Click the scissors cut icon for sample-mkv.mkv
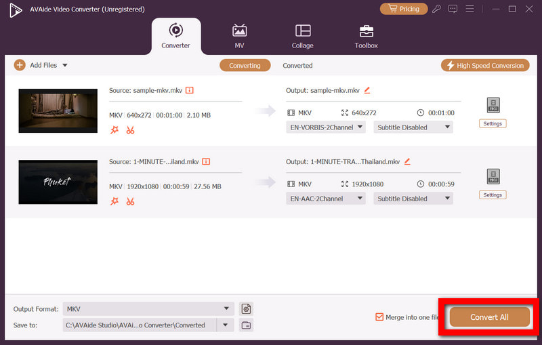Viewport: 542px width, 345px height. point(130,130)
